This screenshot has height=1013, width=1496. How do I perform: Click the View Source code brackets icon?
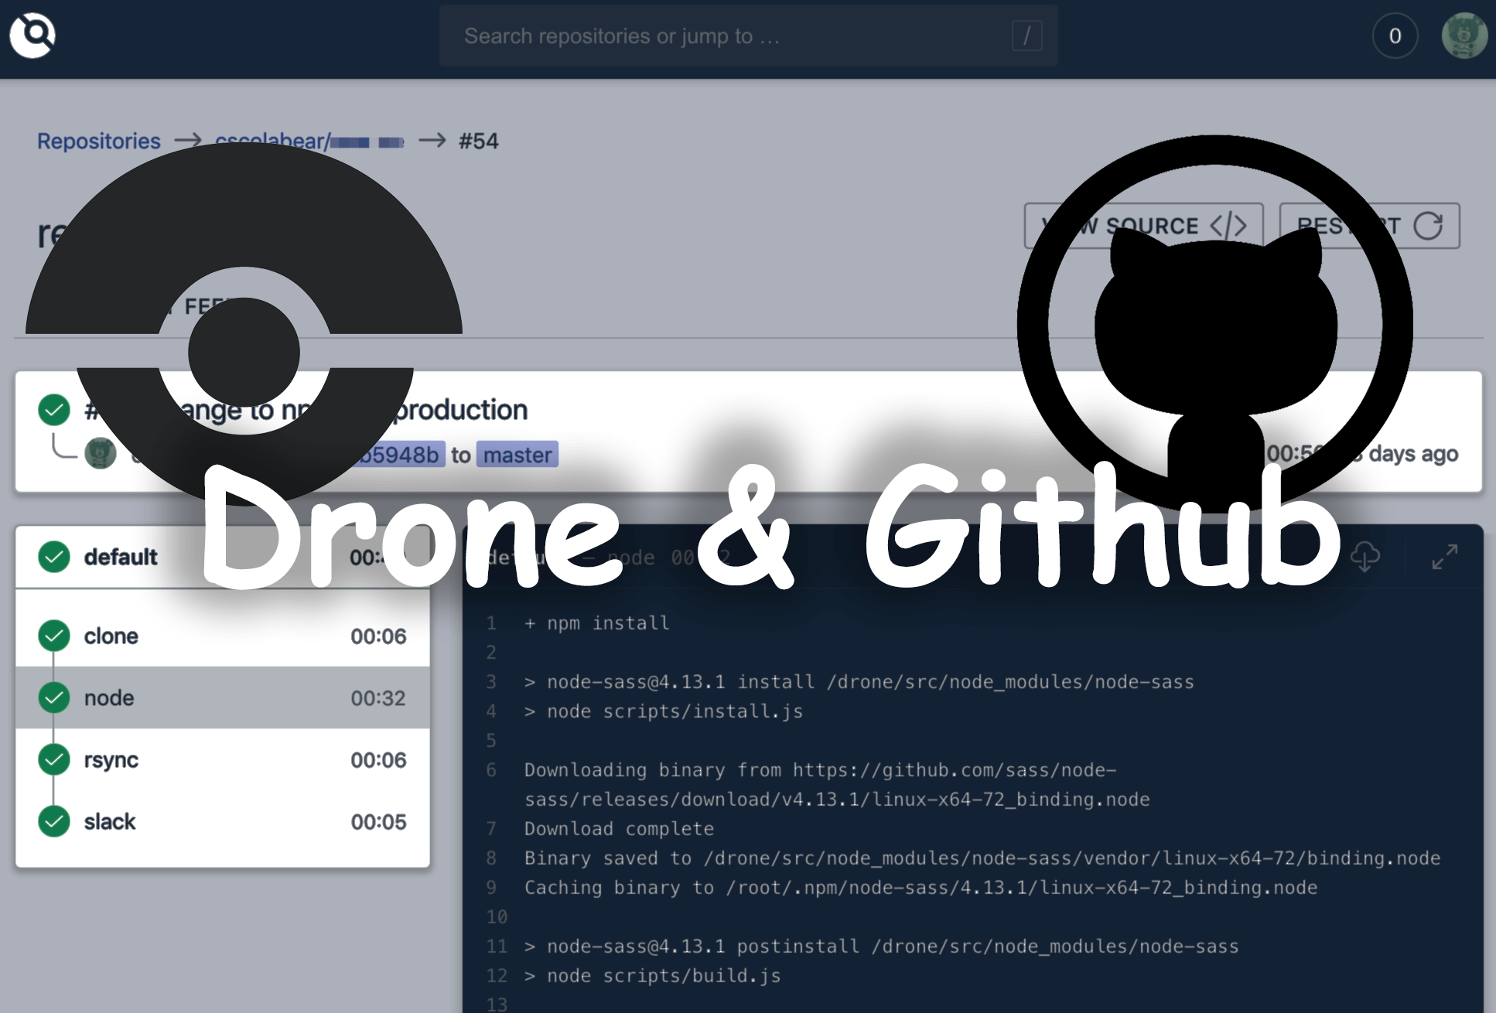pyautogui.click(x=1228, y=226)
